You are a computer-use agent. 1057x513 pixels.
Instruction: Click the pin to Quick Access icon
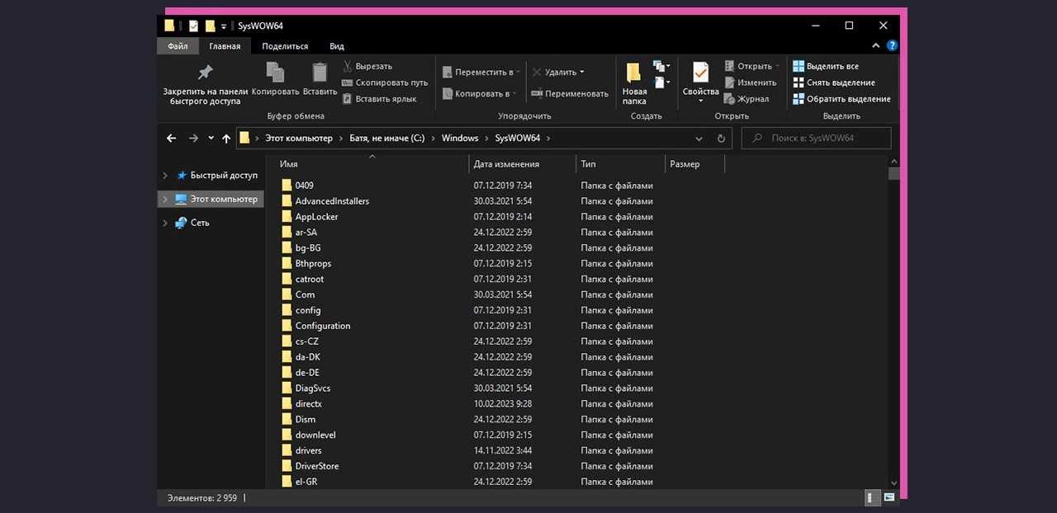point(205,73)
